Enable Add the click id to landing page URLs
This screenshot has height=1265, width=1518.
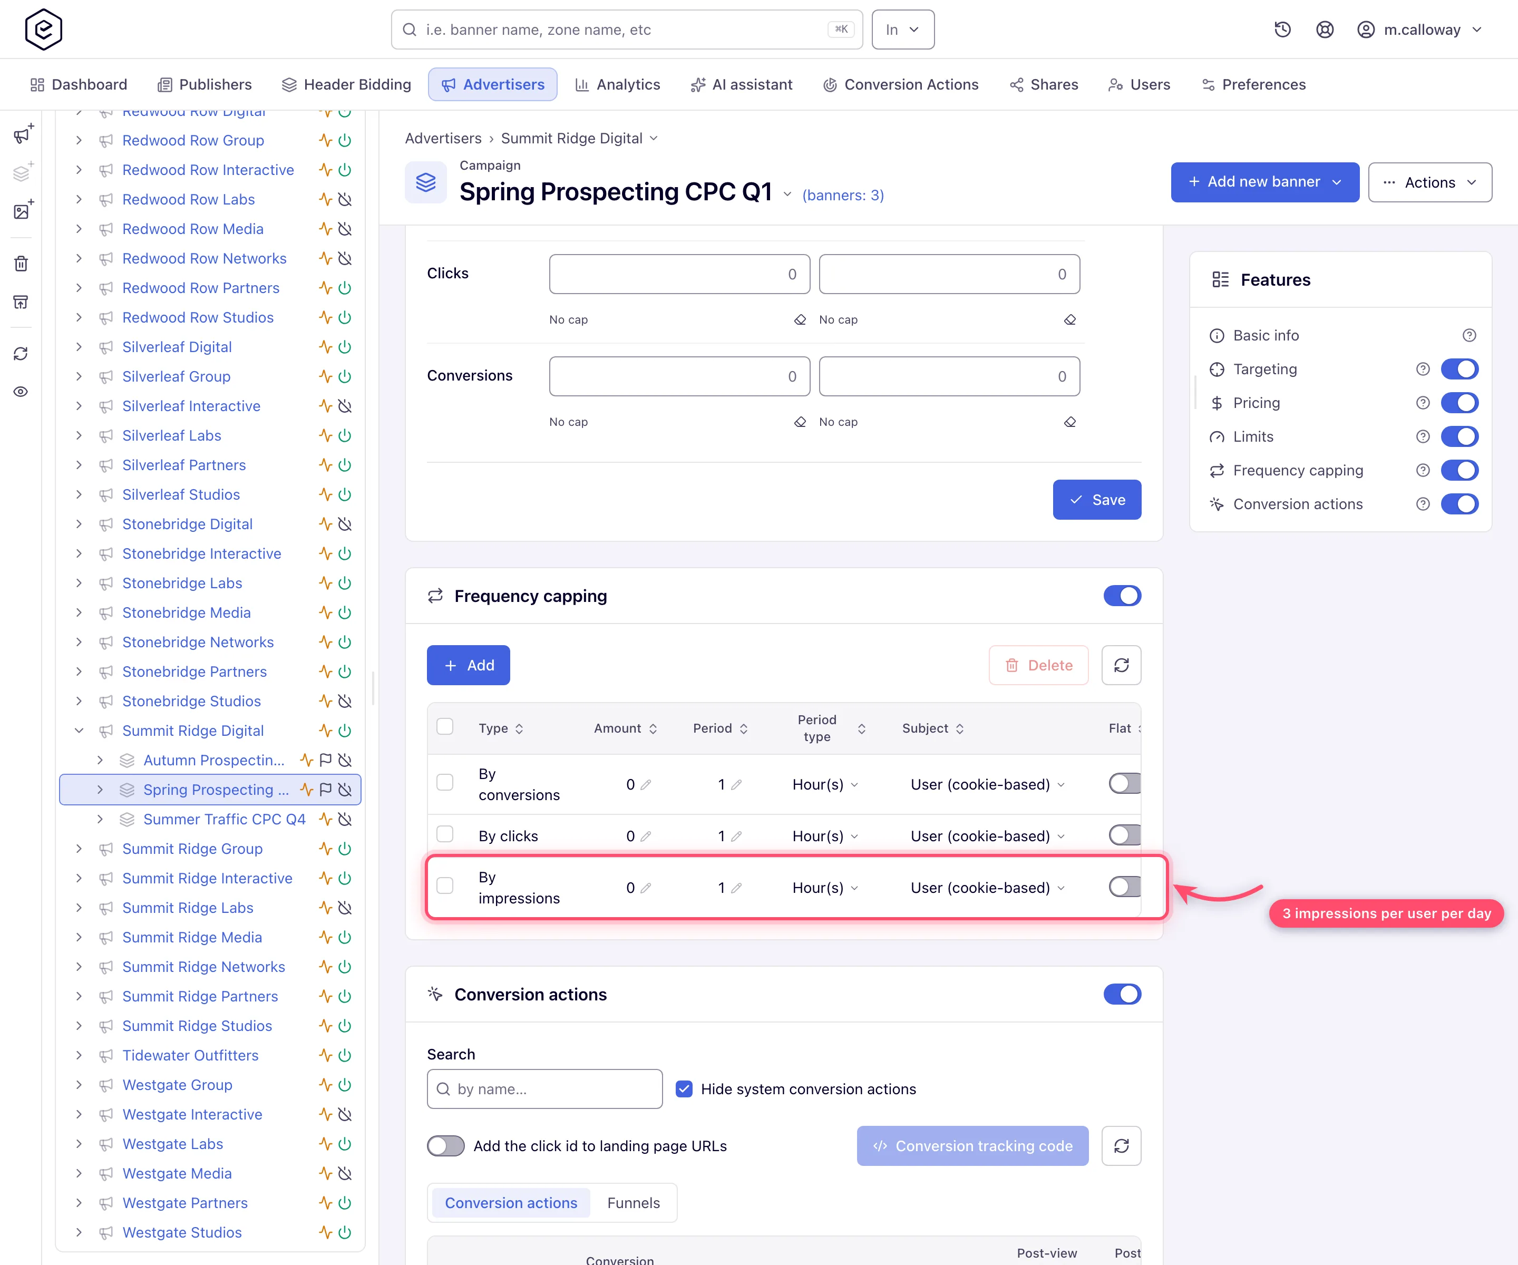[x=445, y=1146]
